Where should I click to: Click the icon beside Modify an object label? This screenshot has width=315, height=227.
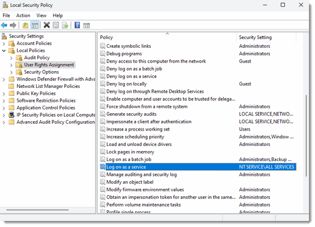tap(102, 182)
